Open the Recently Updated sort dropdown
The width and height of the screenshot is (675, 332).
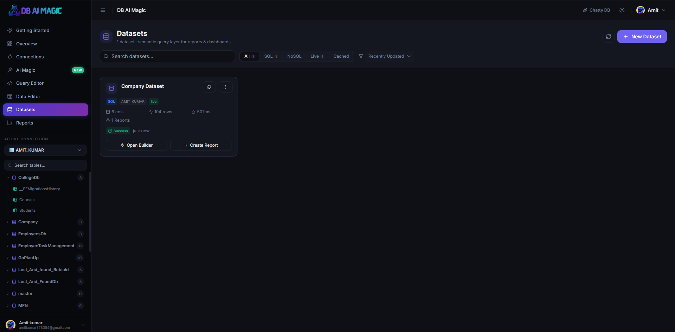[389, 56]
